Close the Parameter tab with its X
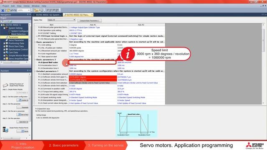The image size is (267, 150). coord(92,15)
